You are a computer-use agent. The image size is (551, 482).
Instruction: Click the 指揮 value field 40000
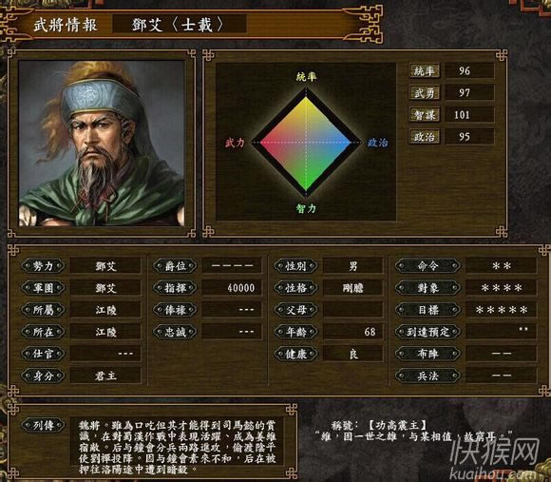click(232, 288)
